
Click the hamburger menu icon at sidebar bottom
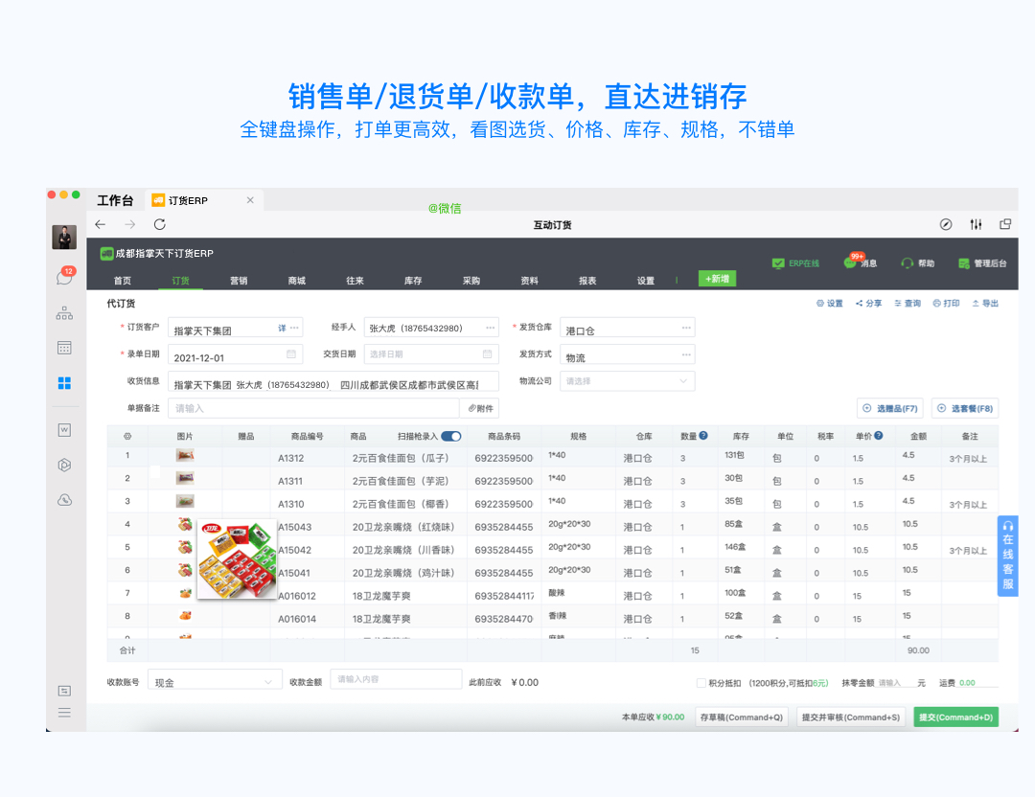(65, 713)
